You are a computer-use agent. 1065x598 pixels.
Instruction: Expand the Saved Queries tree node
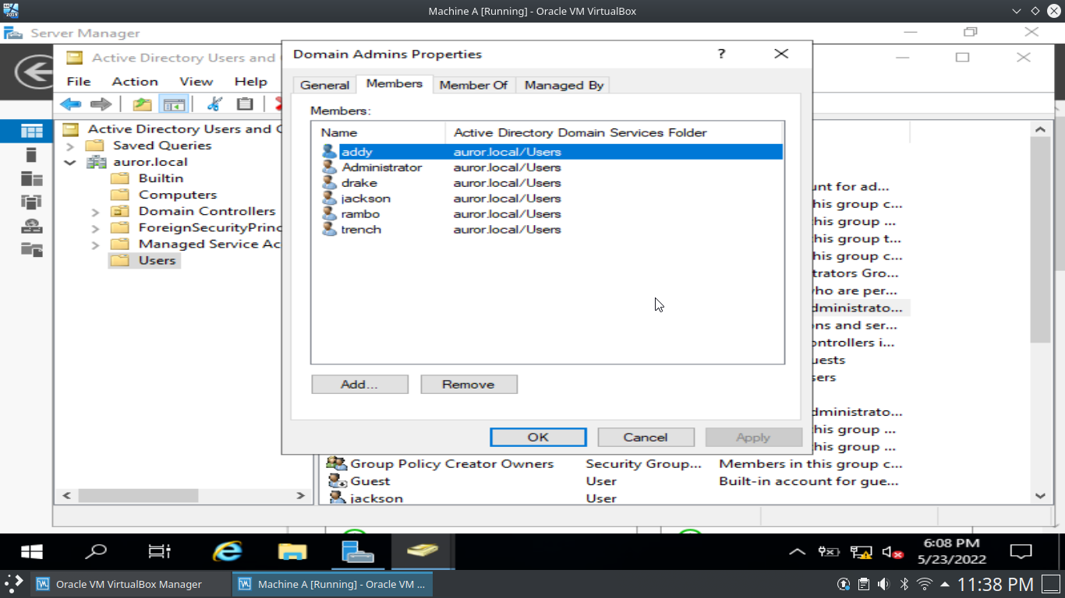point(70,146)
